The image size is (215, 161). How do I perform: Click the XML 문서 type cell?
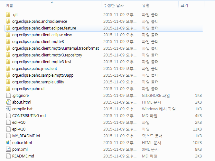tap(150, 149)
